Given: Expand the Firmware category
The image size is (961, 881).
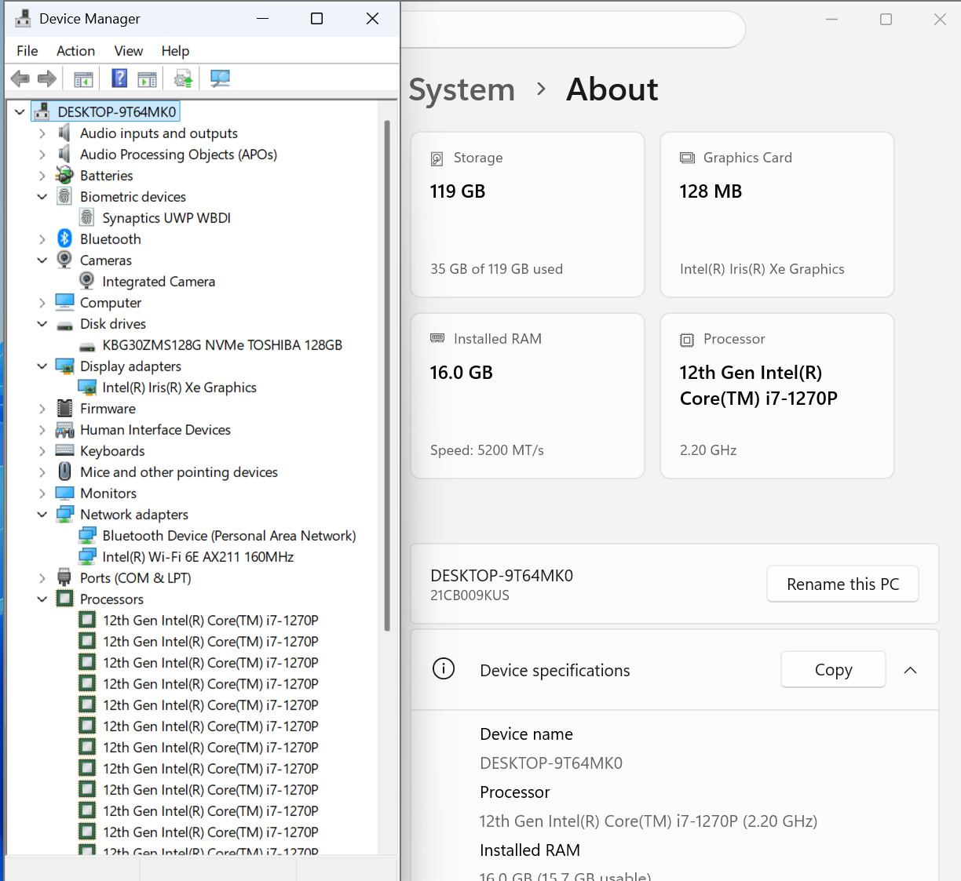Looking at the screenshot, I should point(42,409).
